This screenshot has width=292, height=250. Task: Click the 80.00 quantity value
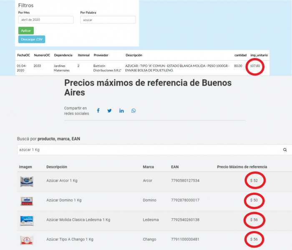(x=238, y=66)
